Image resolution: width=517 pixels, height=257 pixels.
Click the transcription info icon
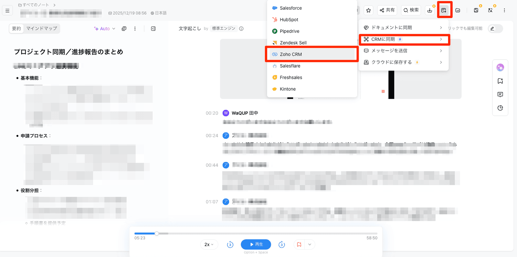pos(241,29)
